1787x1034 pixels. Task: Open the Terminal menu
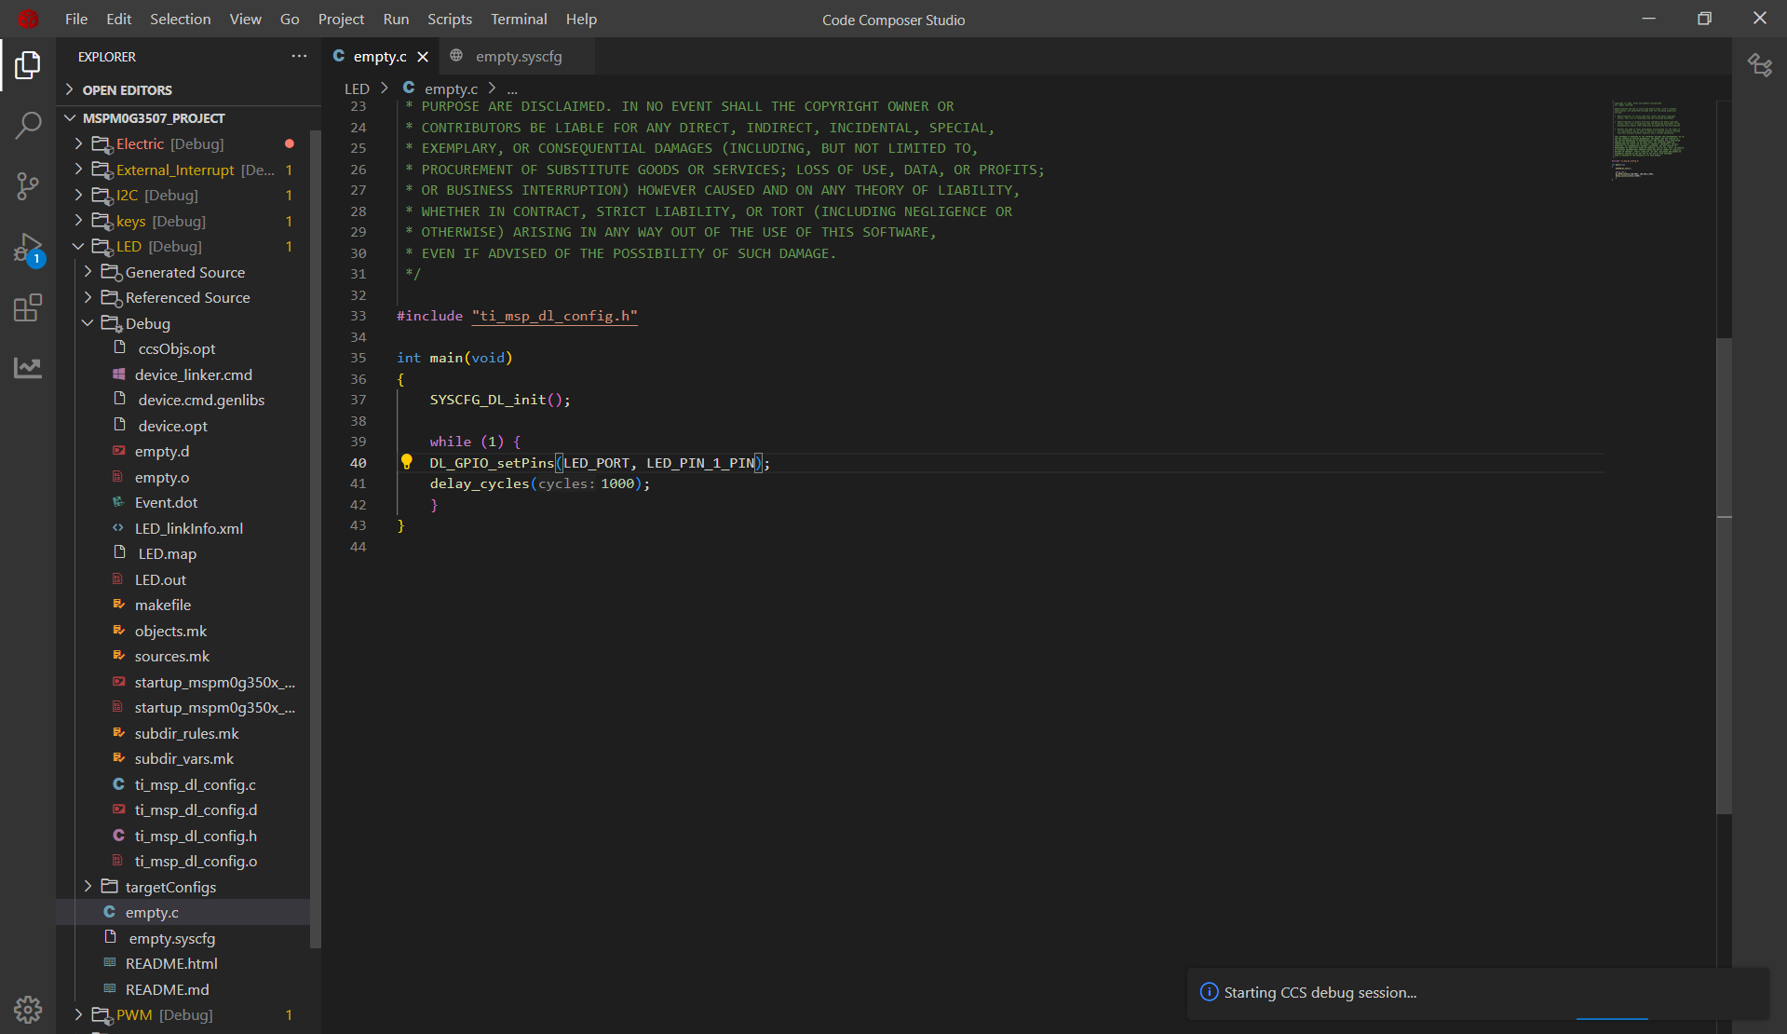[x=519, y=19]
